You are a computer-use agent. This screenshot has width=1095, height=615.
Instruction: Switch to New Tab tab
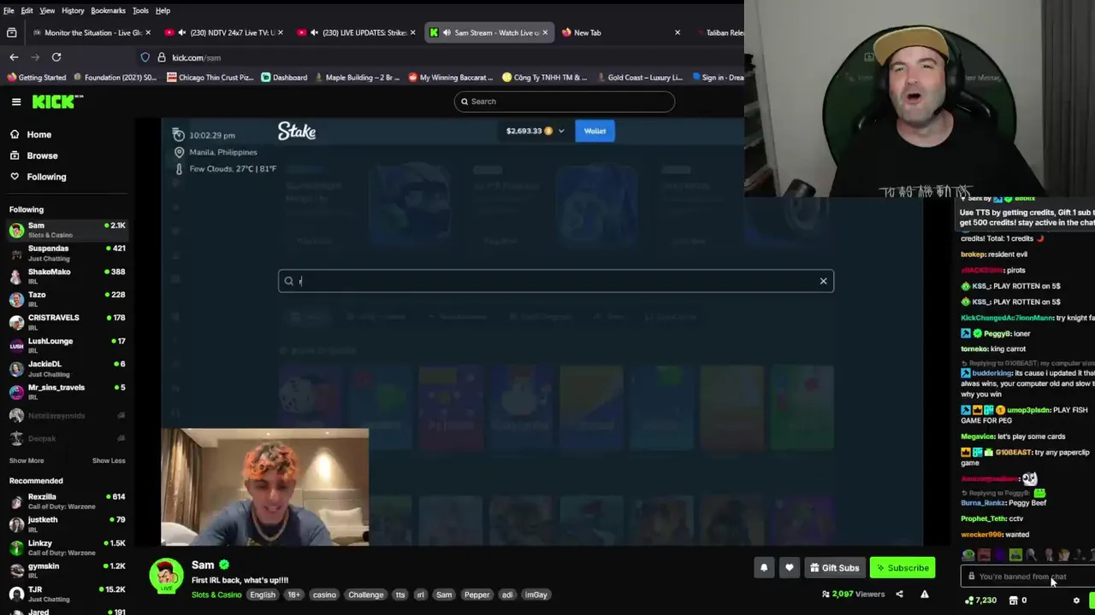click(x=622, y=32)
